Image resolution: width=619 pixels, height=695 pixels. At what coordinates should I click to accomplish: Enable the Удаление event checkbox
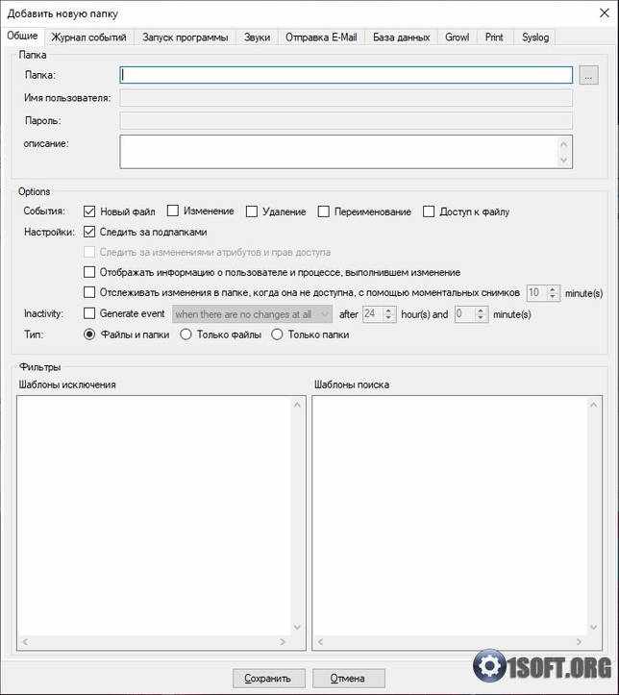tap(252, 211)
